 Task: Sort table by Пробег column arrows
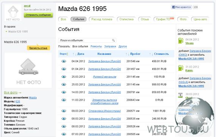(127, 54)
